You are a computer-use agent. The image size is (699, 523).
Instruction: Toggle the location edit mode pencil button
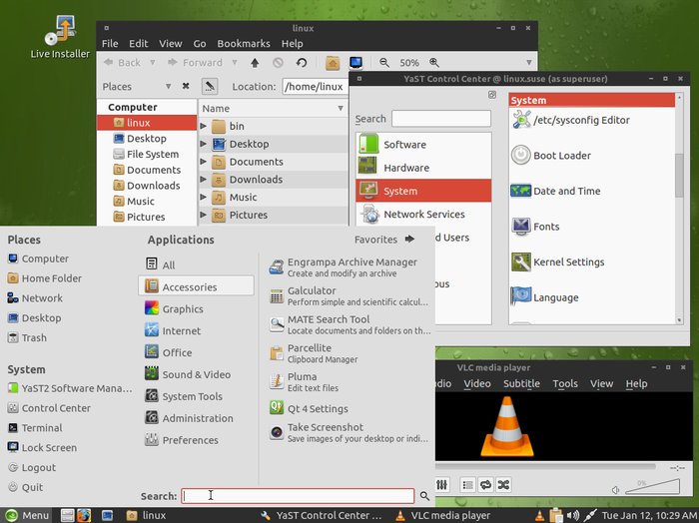point(211,86)
